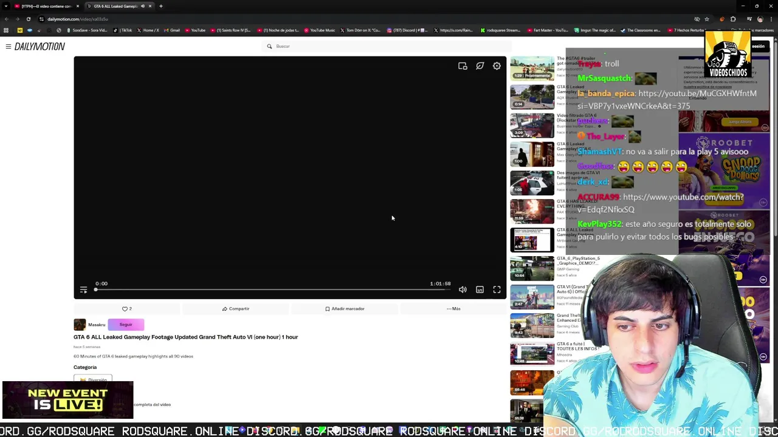Click the search magnifier icon
Screen dimensions: 778x437
(x=269, y=46)
